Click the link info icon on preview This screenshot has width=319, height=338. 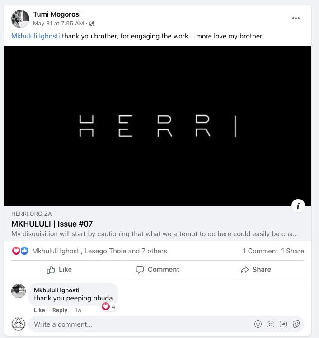(x=298, y=206)
